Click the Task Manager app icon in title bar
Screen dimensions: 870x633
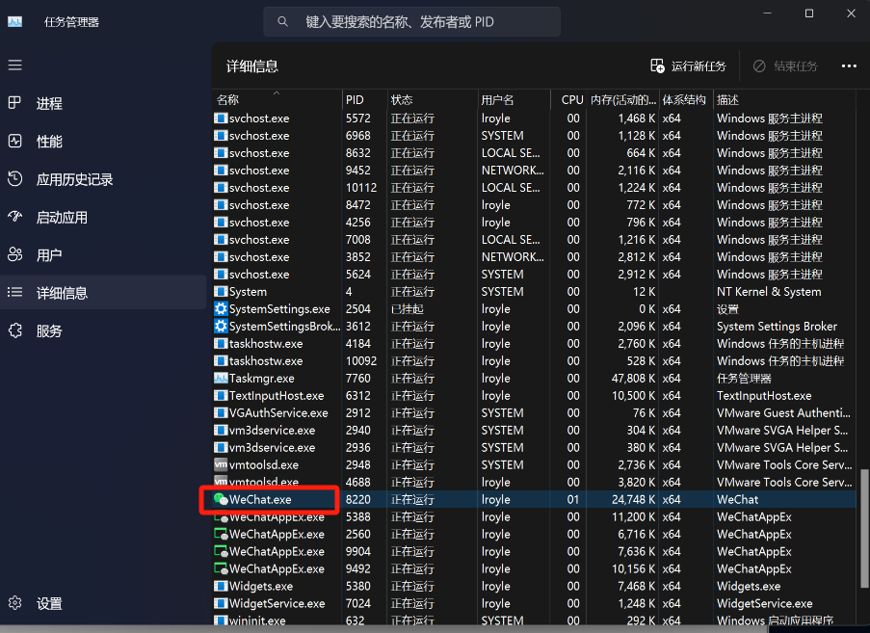15,21
